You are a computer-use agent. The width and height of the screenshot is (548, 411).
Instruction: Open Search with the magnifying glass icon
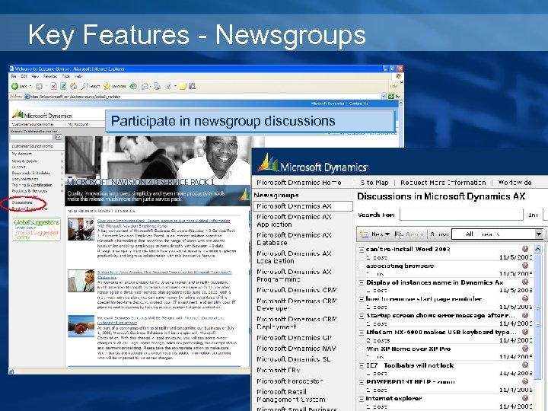click(84, 86)
